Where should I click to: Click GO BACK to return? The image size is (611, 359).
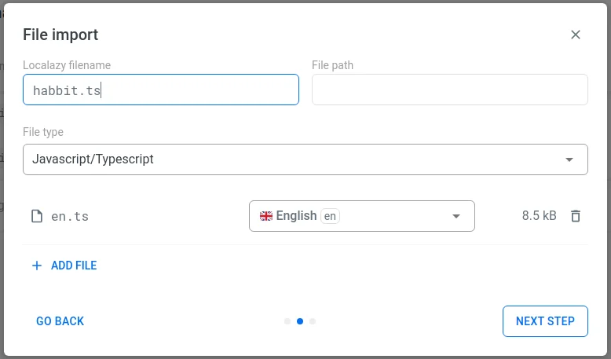pyautogui.click(x=60, y=321)
